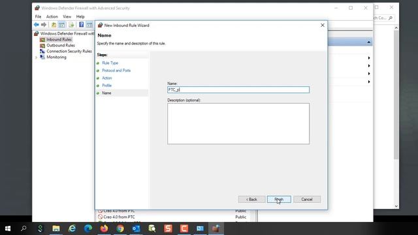418x235 pixels.
Task: Expand fourth submenu arrow in the Actions pane
Action: (369, 82)
